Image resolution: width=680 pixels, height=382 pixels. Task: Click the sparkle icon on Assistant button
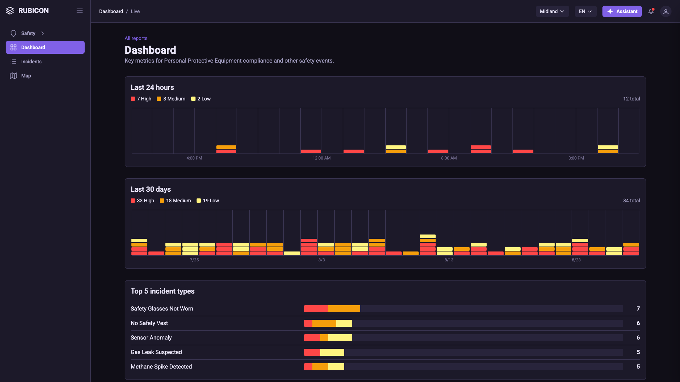(x=610, y=11)
